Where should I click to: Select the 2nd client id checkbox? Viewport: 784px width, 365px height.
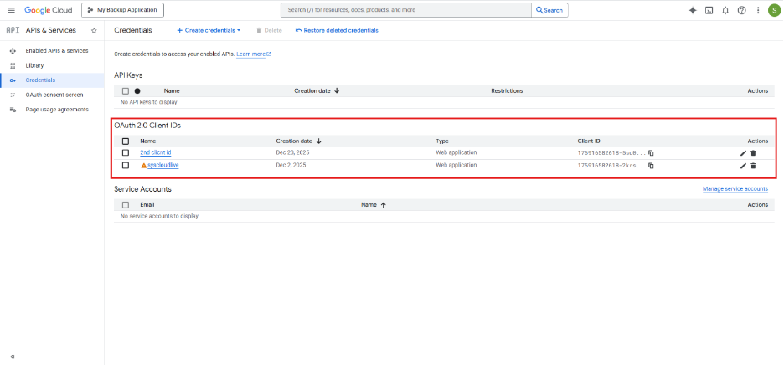[x=126, y=153]
